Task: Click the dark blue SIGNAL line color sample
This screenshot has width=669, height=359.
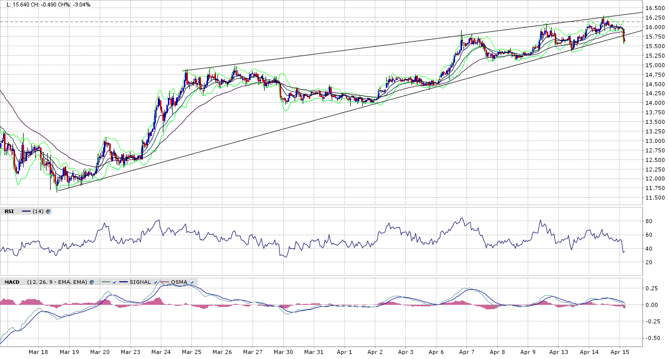Action: point(123,282)
